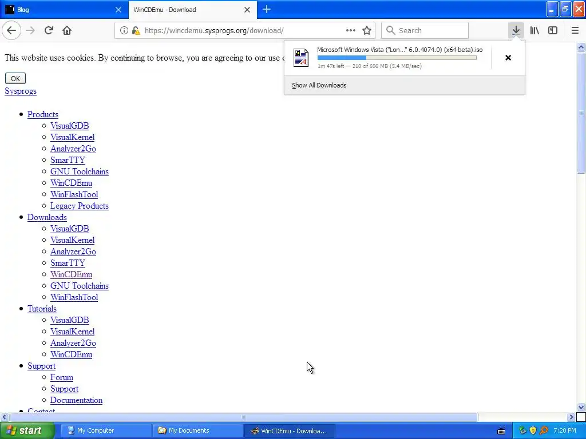Open the Tutorials link
Screen dimensions: 586x439
(42, 309)
